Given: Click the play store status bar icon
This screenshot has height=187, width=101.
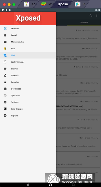Looking at the screenshot, I should [x=10, y=10].
